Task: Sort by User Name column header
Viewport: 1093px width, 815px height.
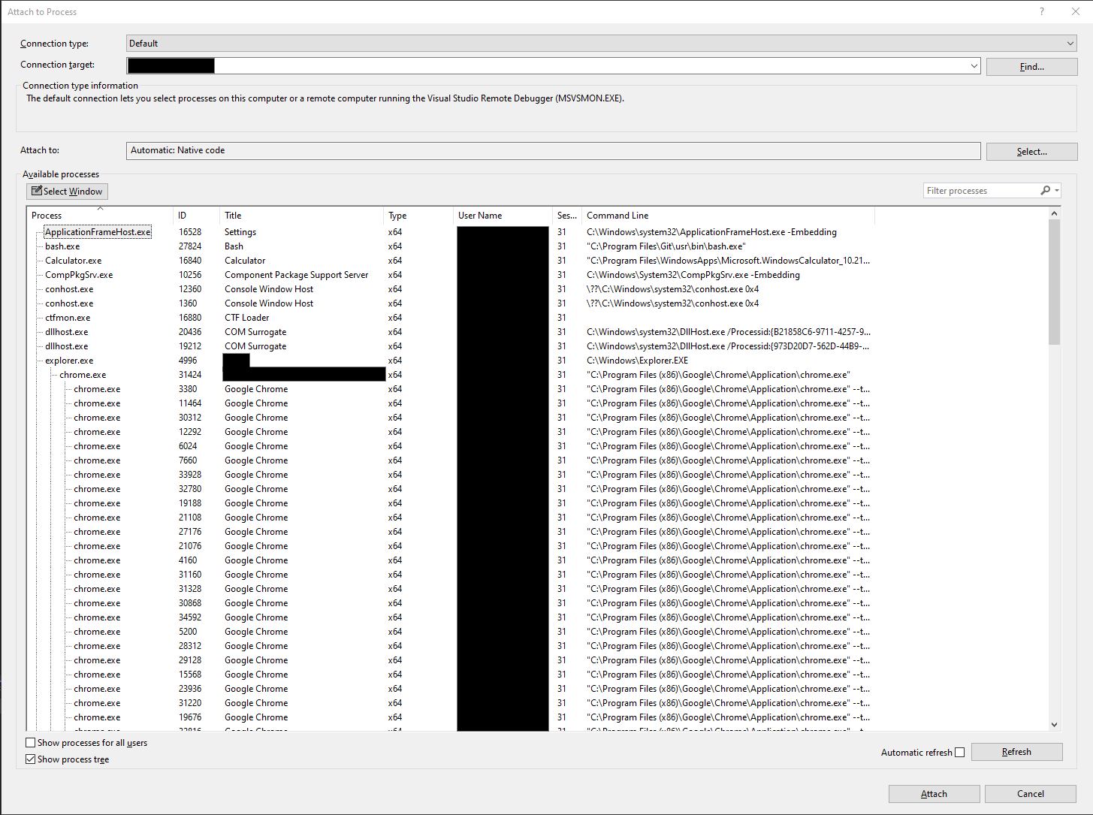Action: (x=503, y=216)
